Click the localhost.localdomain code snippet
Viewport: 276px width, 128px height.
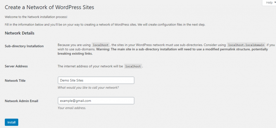pyautogui.click(x=246, y=45)
